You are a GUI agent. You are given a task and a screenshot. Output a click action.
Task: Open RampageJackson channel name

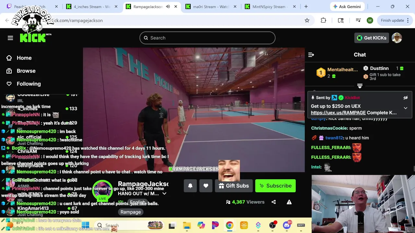143,184
